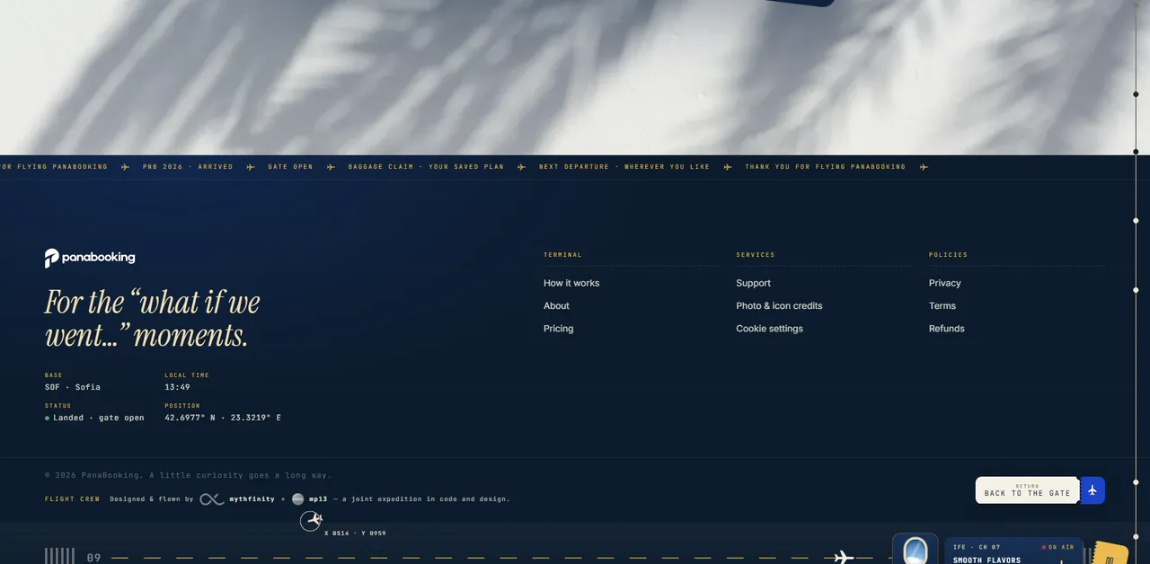Open the Refunds policy link
Screen dimensions: 1150x564
[x=946, y=329]
